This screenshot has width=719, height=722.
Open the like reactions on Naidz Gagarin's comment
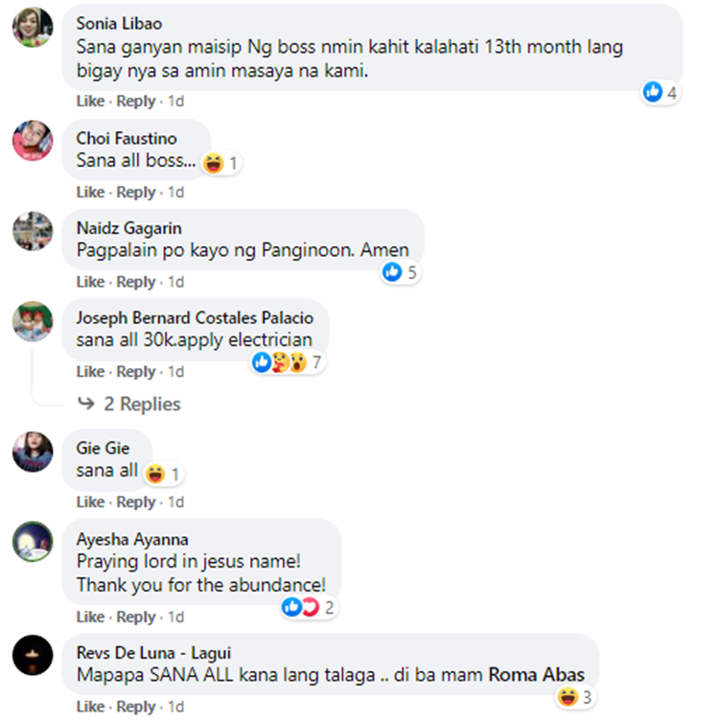(x=400, y=272)
